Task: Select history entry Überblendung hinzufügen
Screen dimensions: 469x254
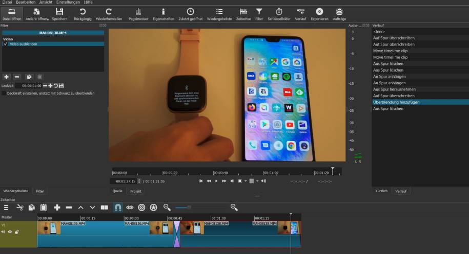Action: click(x=420, y=102)
